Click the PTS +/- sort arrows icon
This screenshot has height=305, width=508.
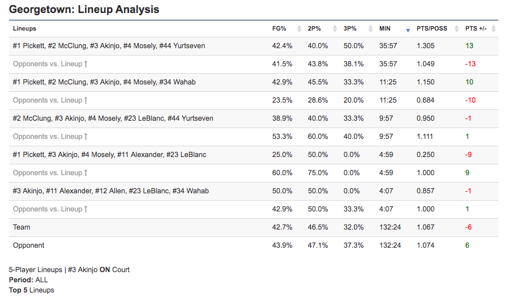click(494, 29)
